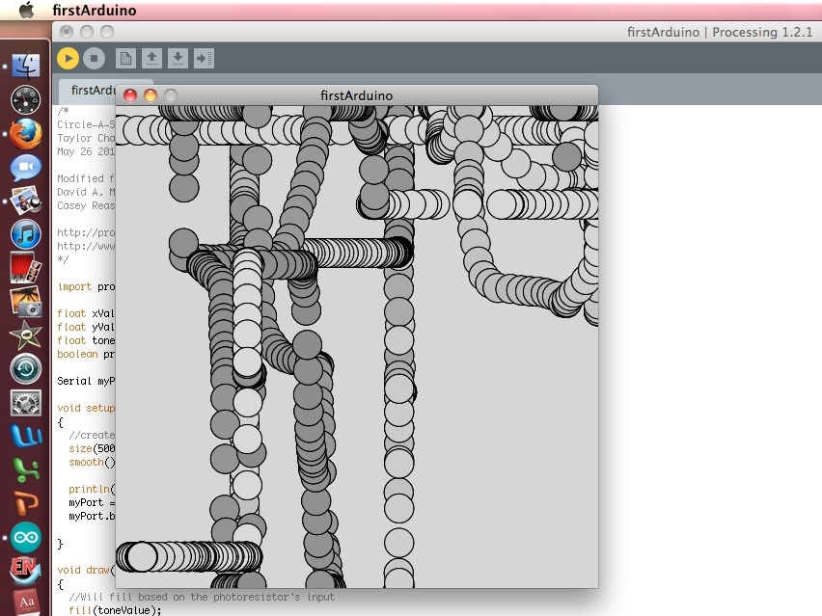This screenshot has width=822, height=616.
Task: Launch iMovie star icon in dock
Action: (26, 335)
